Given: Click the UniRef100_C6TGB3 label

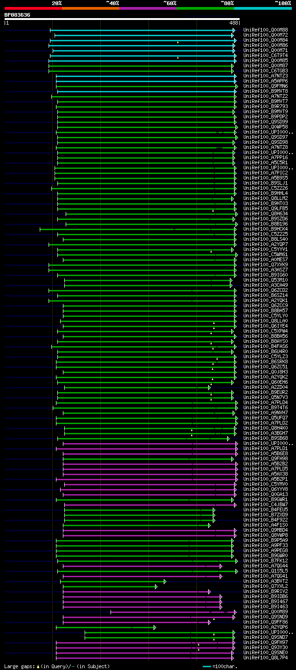Looking at the screenshot, I should 265,71.
